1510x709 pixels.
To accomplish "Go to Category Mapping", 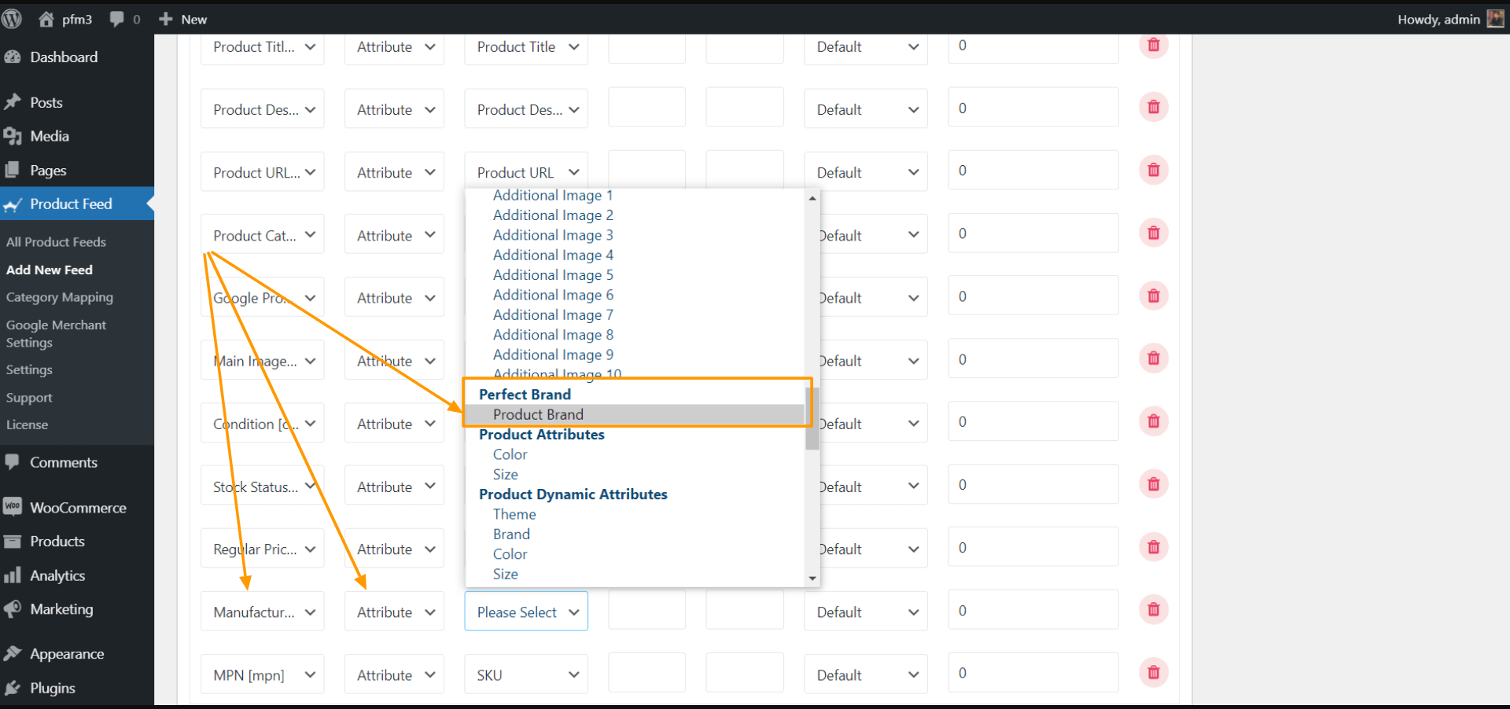I will click(x=60, y=297).
